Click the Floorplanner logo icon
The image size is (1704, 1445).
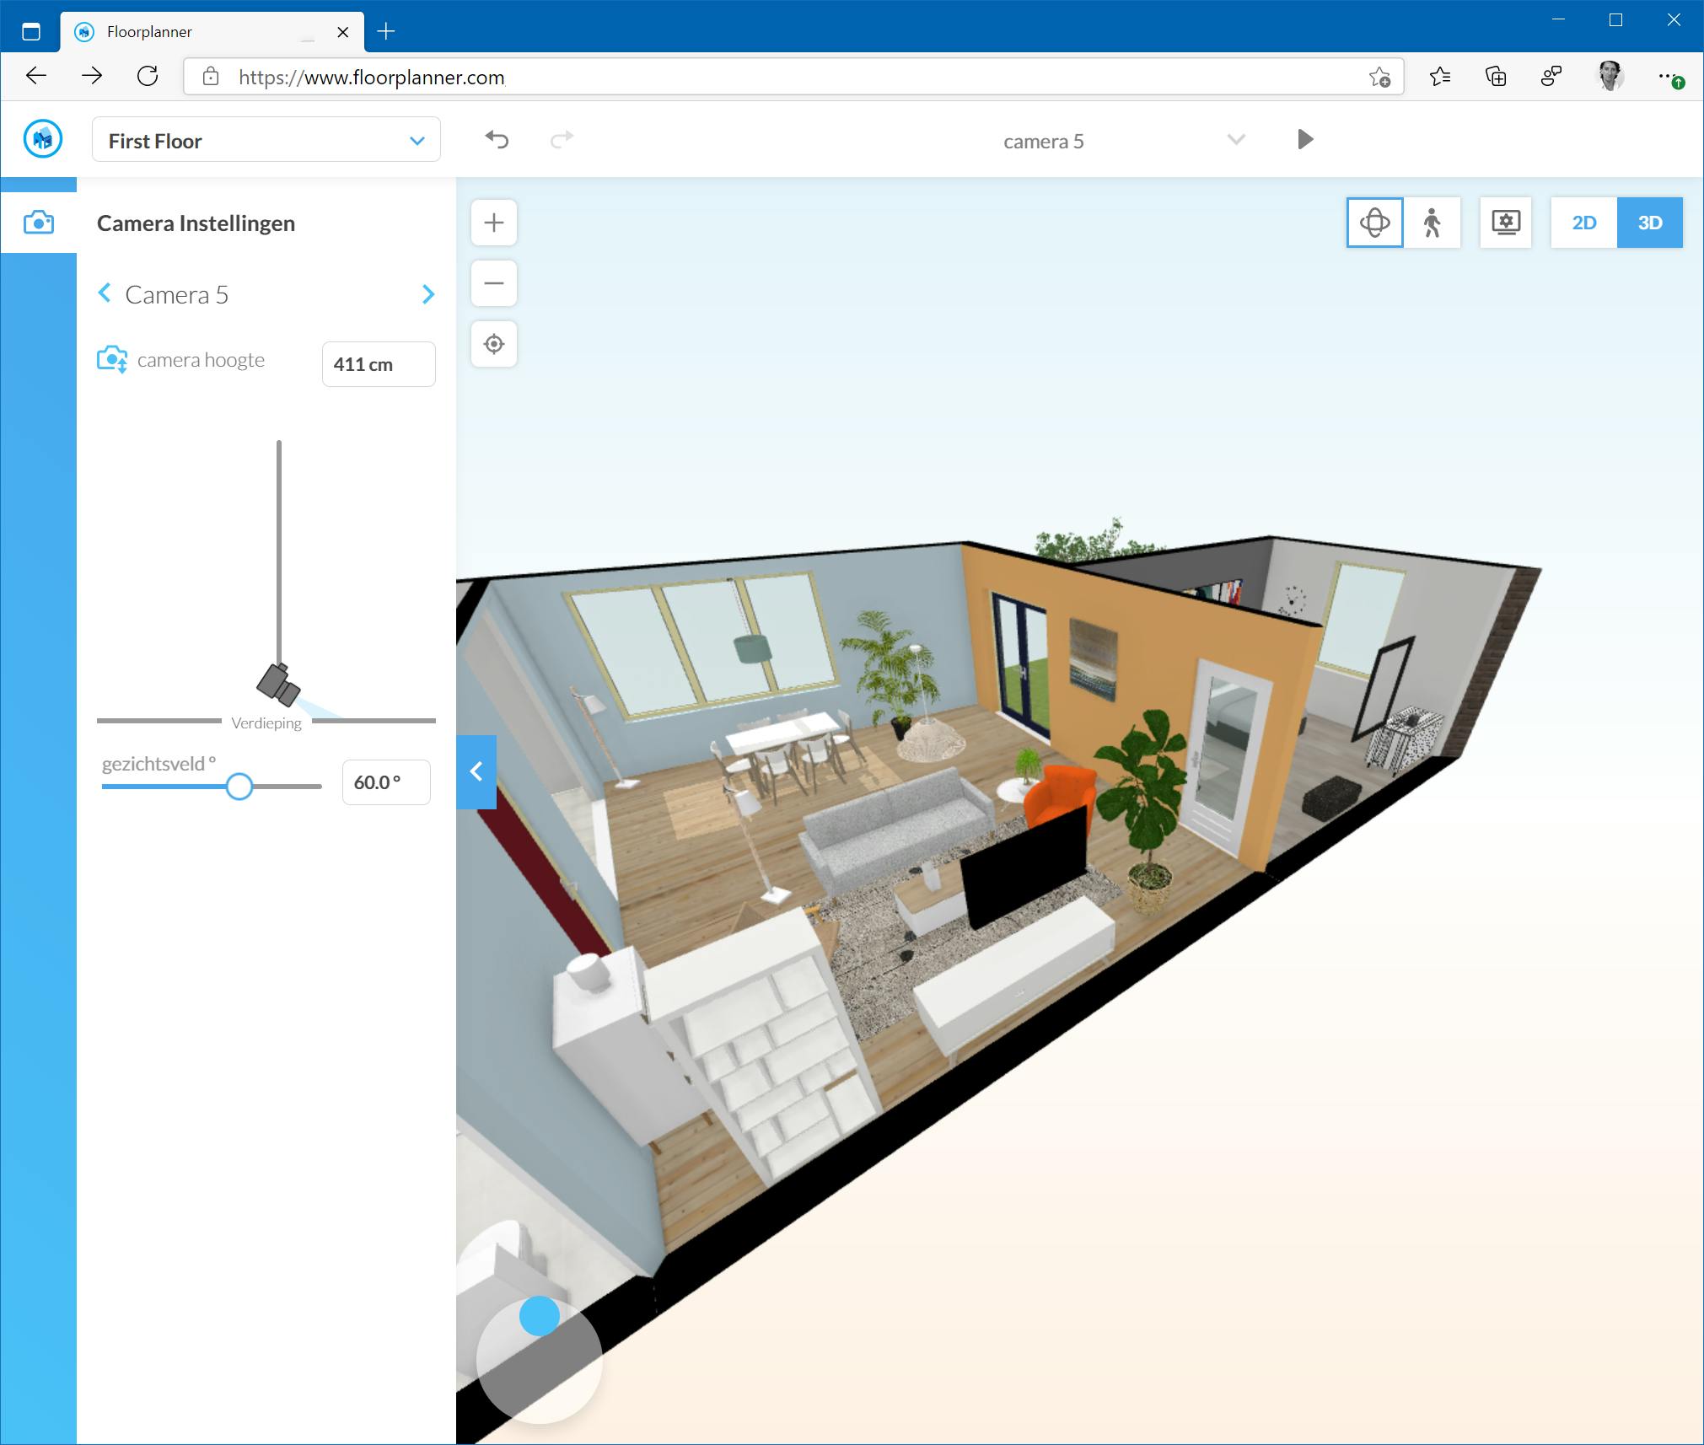tap(43, 139)
